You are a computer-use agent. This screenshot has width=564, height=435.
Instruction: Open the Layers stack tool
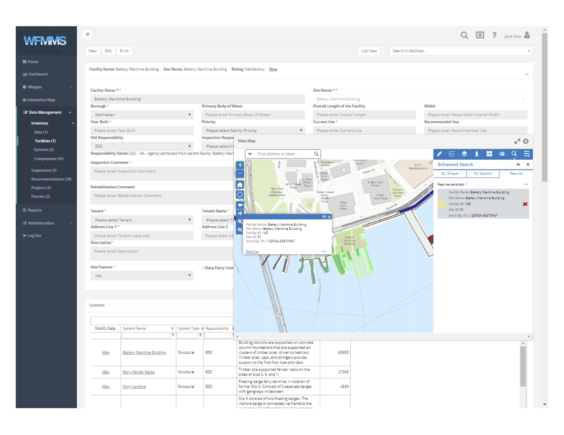pos(464,154)
